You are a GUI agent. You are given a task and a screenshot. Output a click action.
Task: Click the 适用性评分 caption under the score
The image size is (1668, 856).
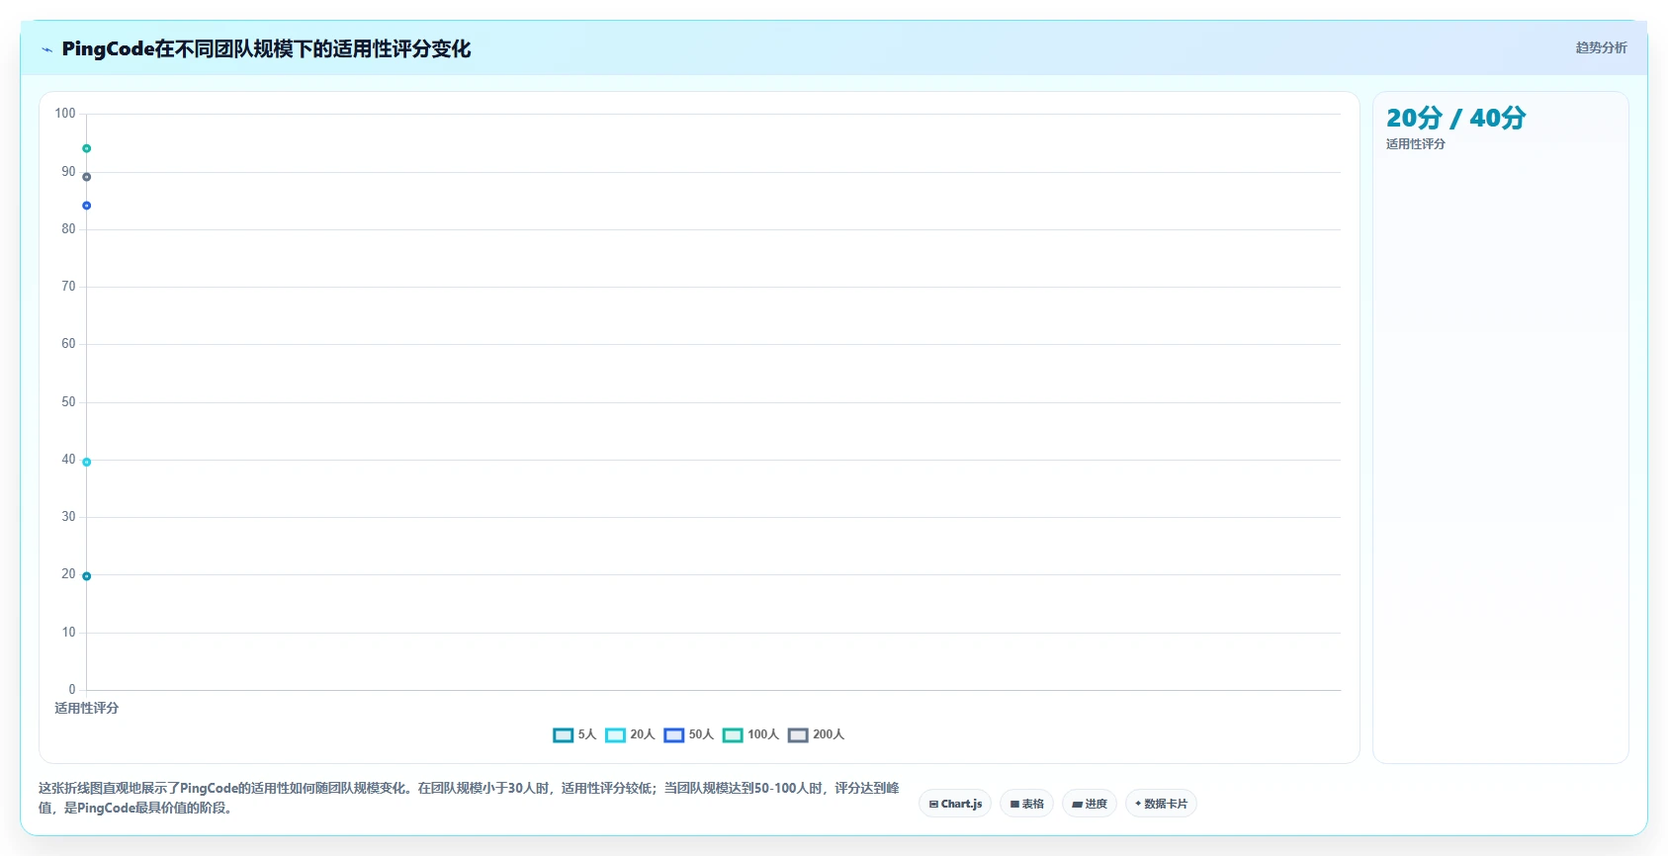[x=1416, y=144]
